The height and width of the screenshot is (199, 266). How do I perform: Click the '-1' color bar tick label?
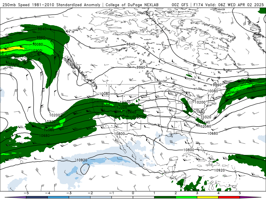point(111,193)
